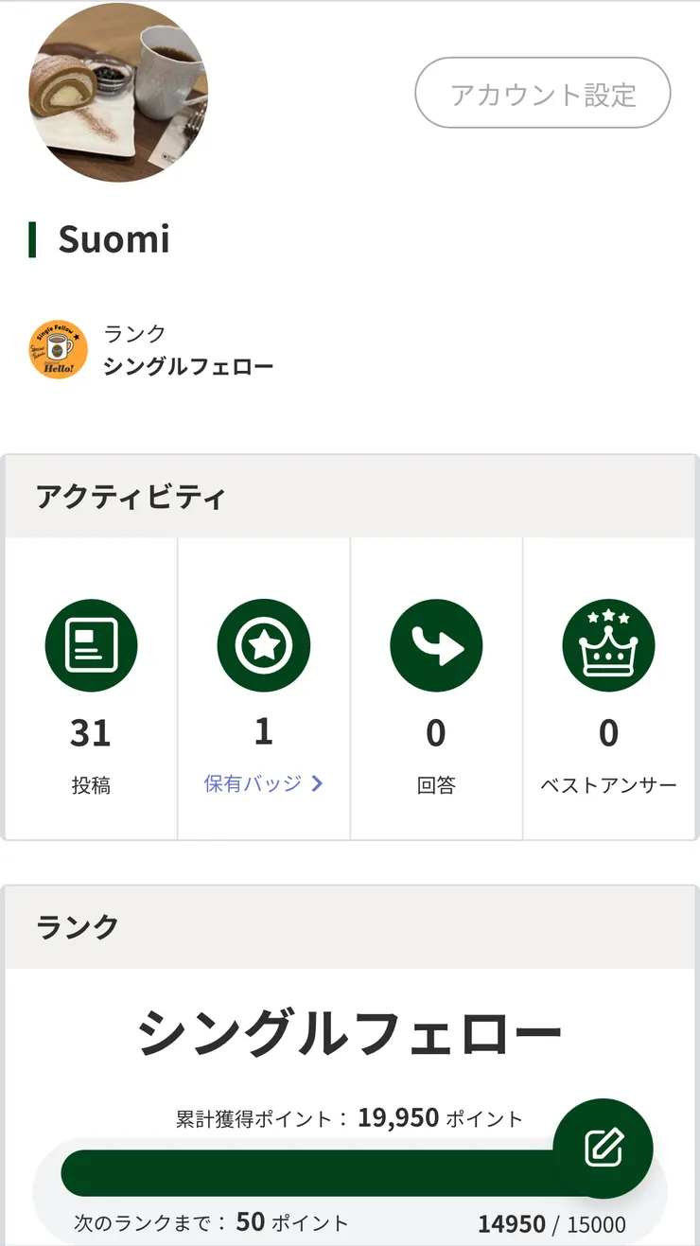
Task: Select the 投稿 count showing 31
Action: [91, 733]
